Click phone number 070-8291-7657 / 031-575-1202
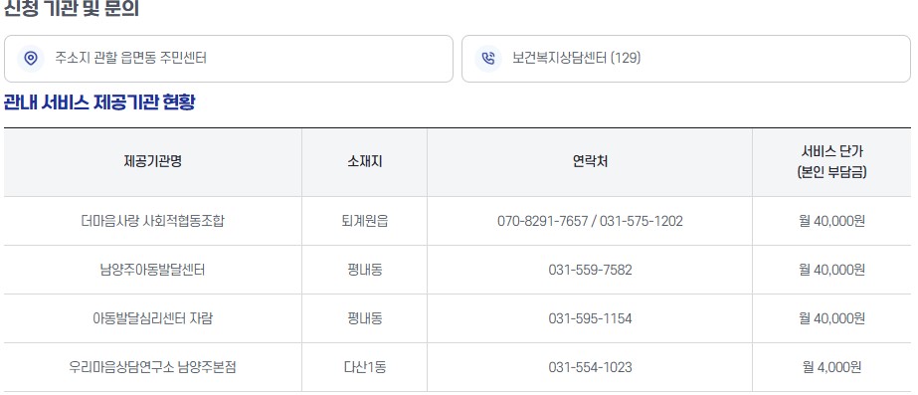The height and width of the screenshot is (395, 918). pos(590,222)
